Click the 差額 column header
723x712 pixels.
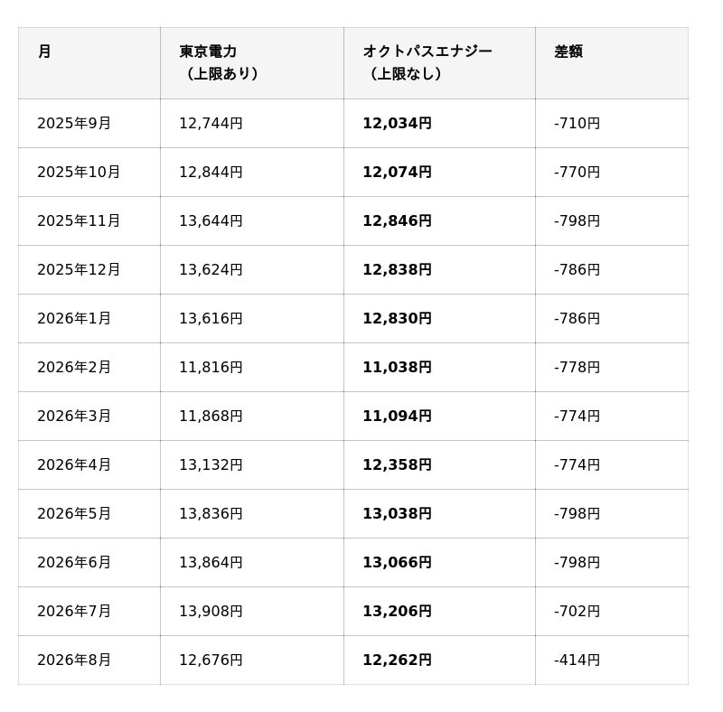pos(568,52)
